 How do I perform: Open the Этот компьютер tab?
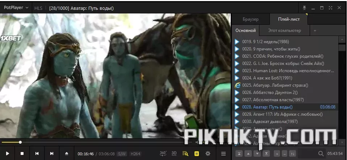(x=284, y=30)
